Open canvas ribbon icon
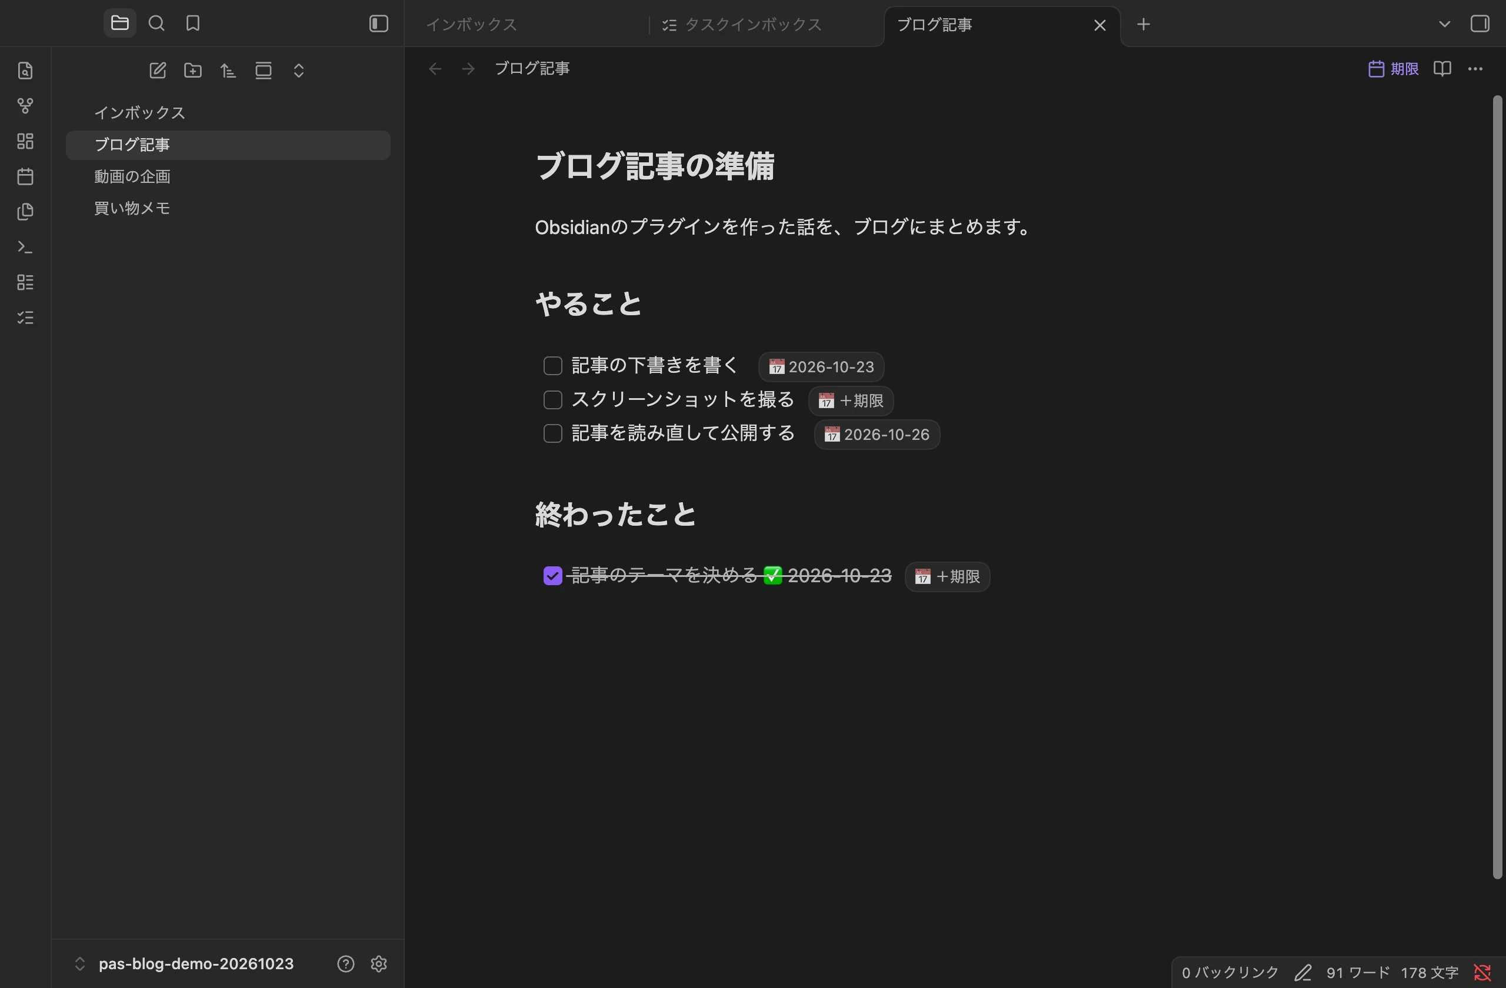The width and height of the screenshot is (1506, 988). point(25,141)
